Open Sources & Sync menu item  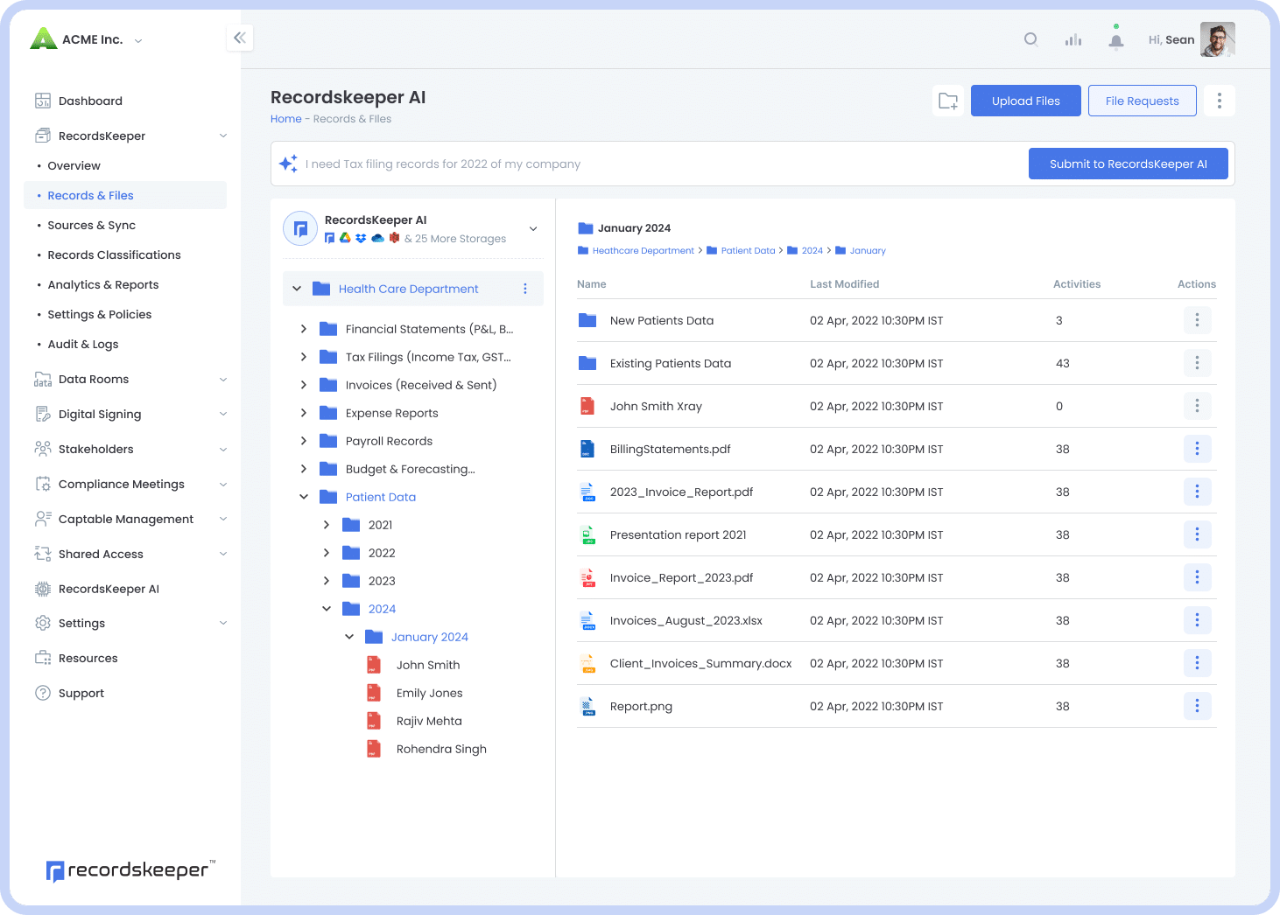[92, 225]
